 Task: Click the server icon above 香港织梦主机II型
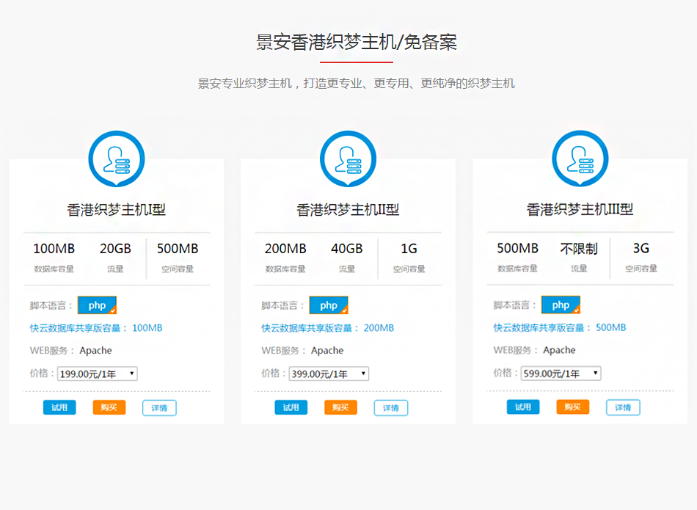pyautogui.click(x=348, y=159)
